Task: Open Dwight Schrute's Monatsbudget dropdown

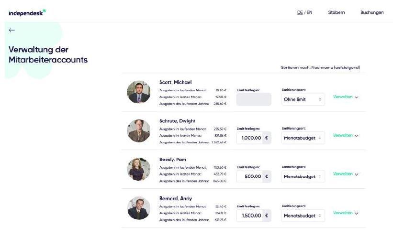Action: (303, 138)
